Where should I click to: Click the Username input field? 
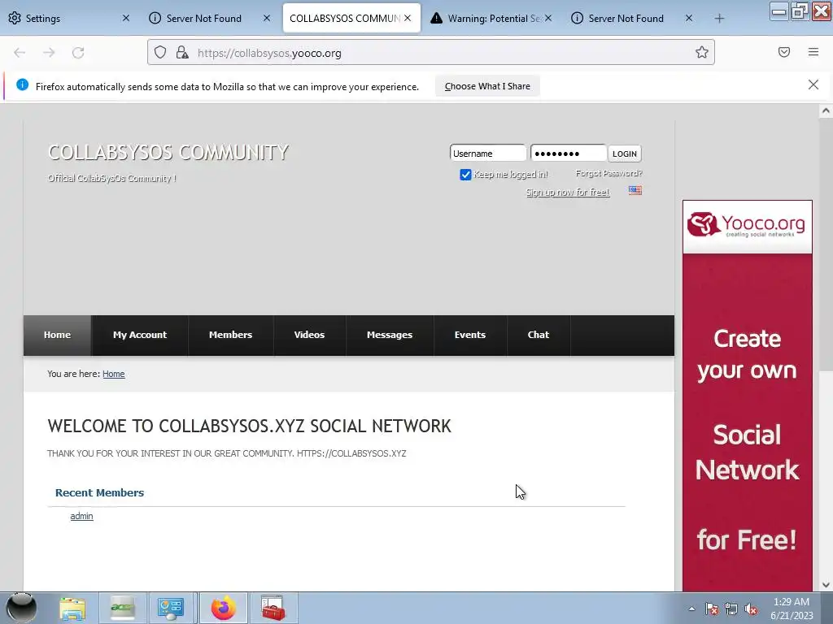488,154
